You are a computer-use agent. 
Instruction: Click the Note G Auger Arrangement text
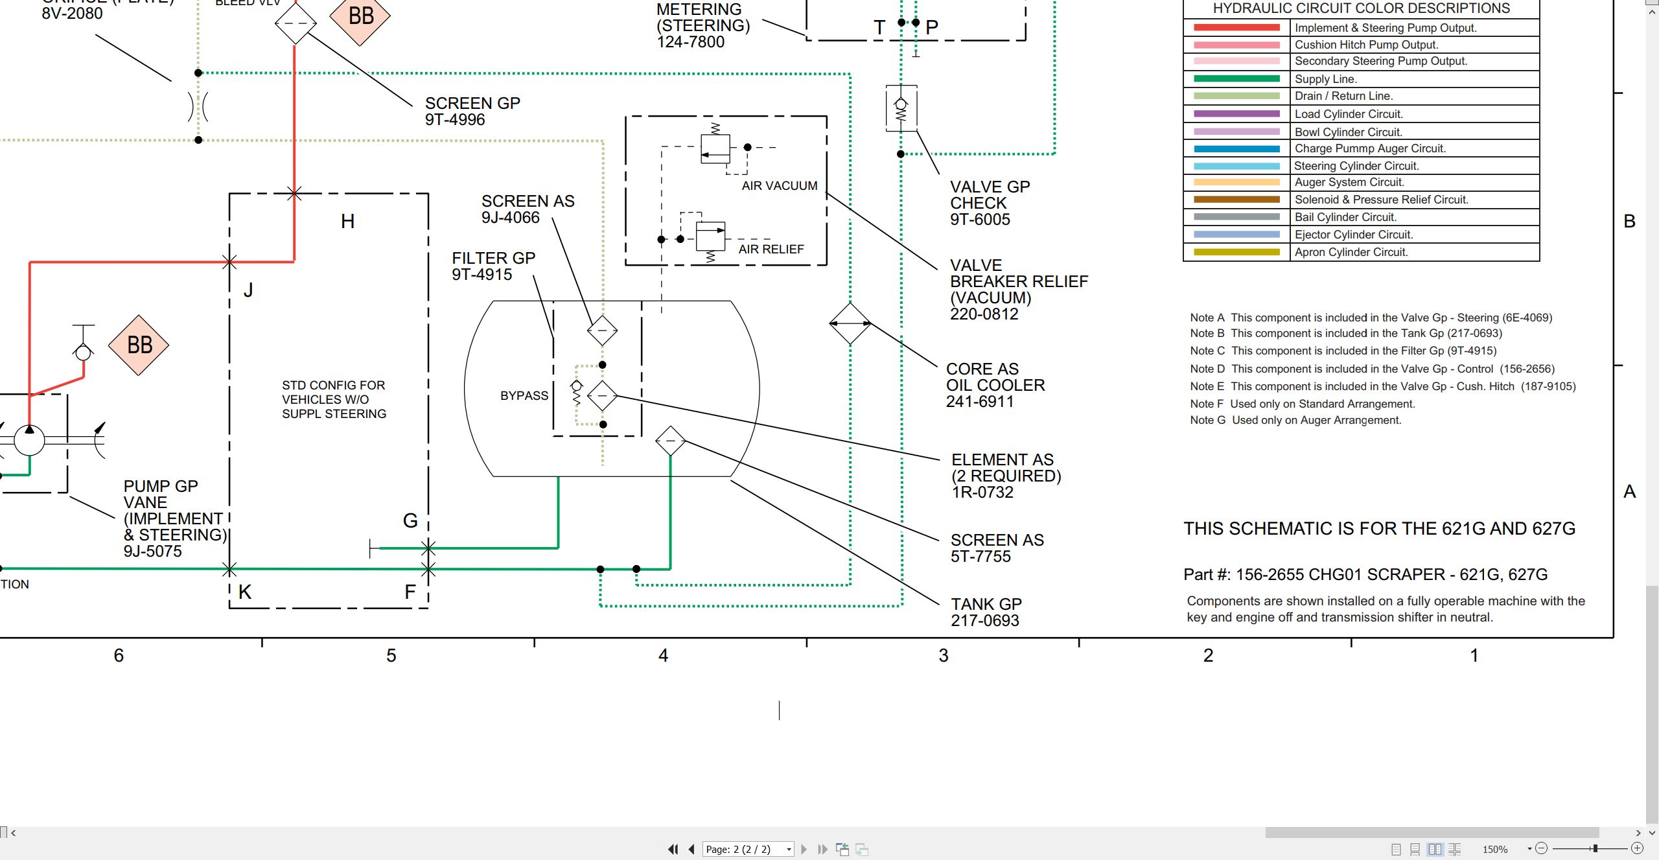point(1295,420)
